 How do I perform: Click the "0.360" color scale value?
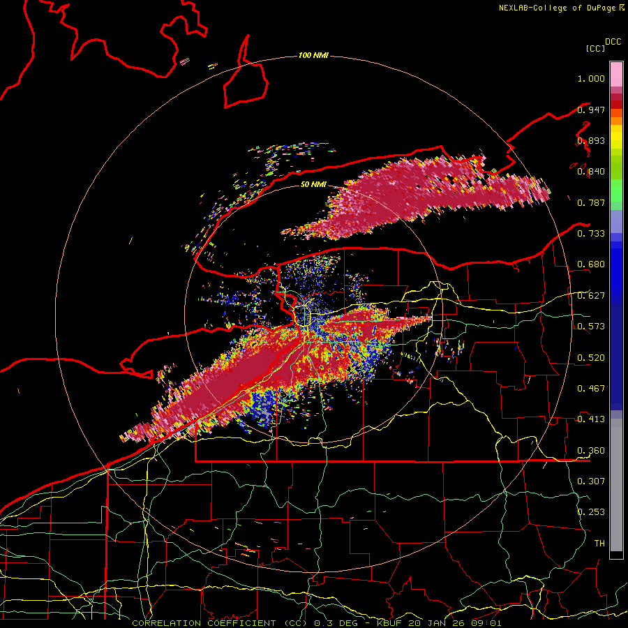[x=591, y=450]
